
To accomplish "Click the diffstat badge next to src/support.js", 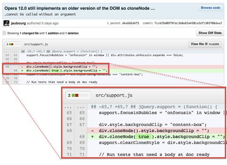I will click(13, 44).
